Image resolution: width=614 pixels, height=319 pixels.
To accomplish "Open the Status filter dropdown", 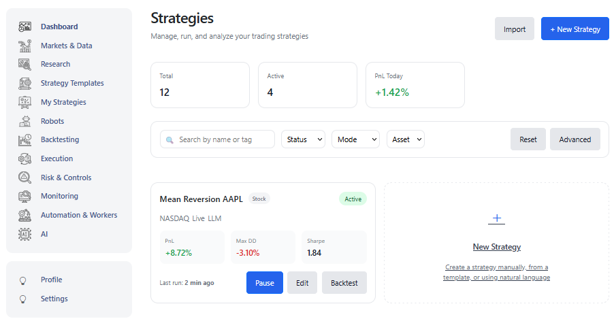I will (x=303, y=139).
